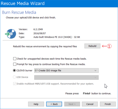Click the Burn Rescue Media heading
The height and width of the screenshot is (109, 118).
19,12
